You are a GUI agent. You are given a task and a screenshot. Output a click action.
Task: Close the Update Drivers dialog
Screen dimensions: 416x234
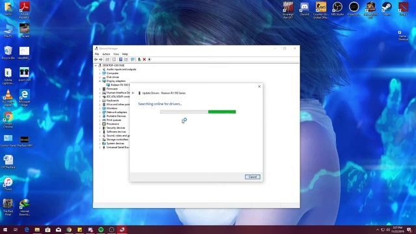tap(259, 86)
